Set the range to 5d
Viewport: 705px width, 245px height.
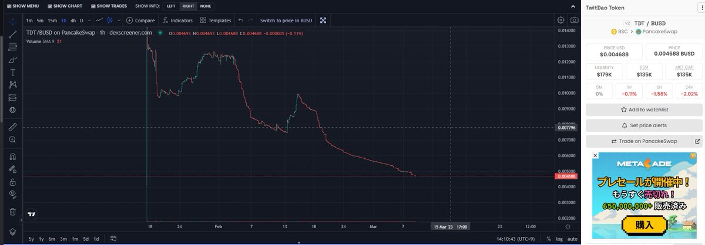86,239
